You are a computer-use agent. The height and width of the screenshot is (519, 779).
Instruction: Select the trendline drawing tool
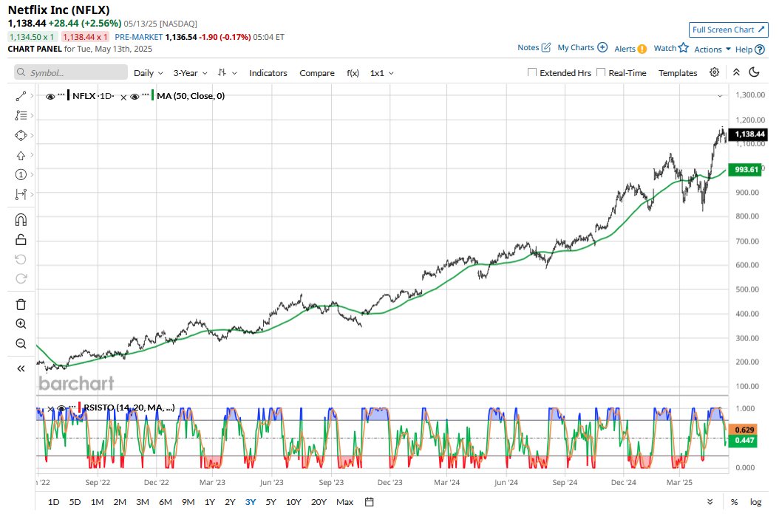[x=20, y=95]
